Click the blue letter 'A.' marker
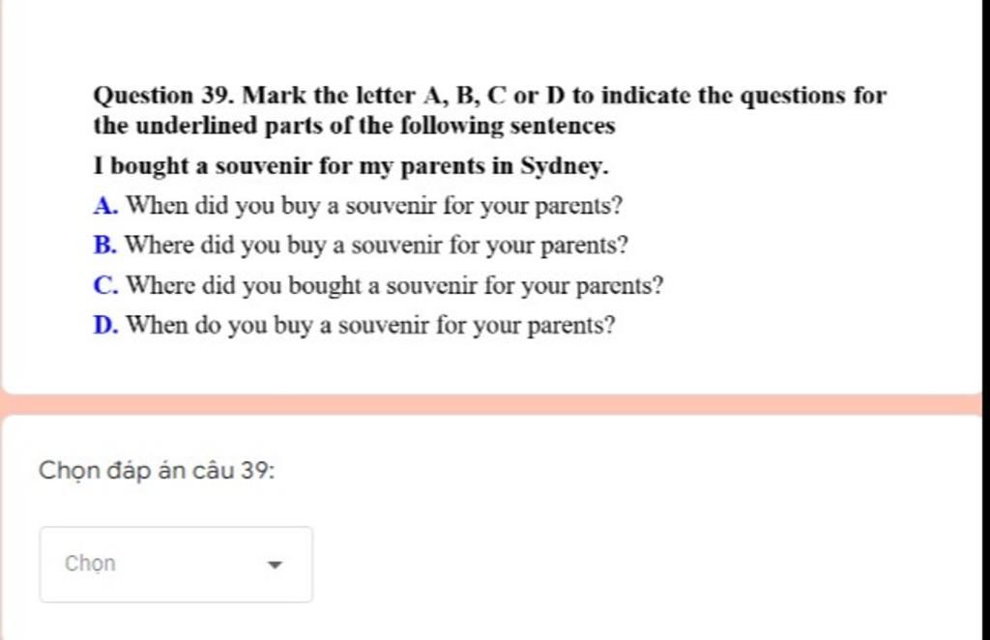 point(105,206)
